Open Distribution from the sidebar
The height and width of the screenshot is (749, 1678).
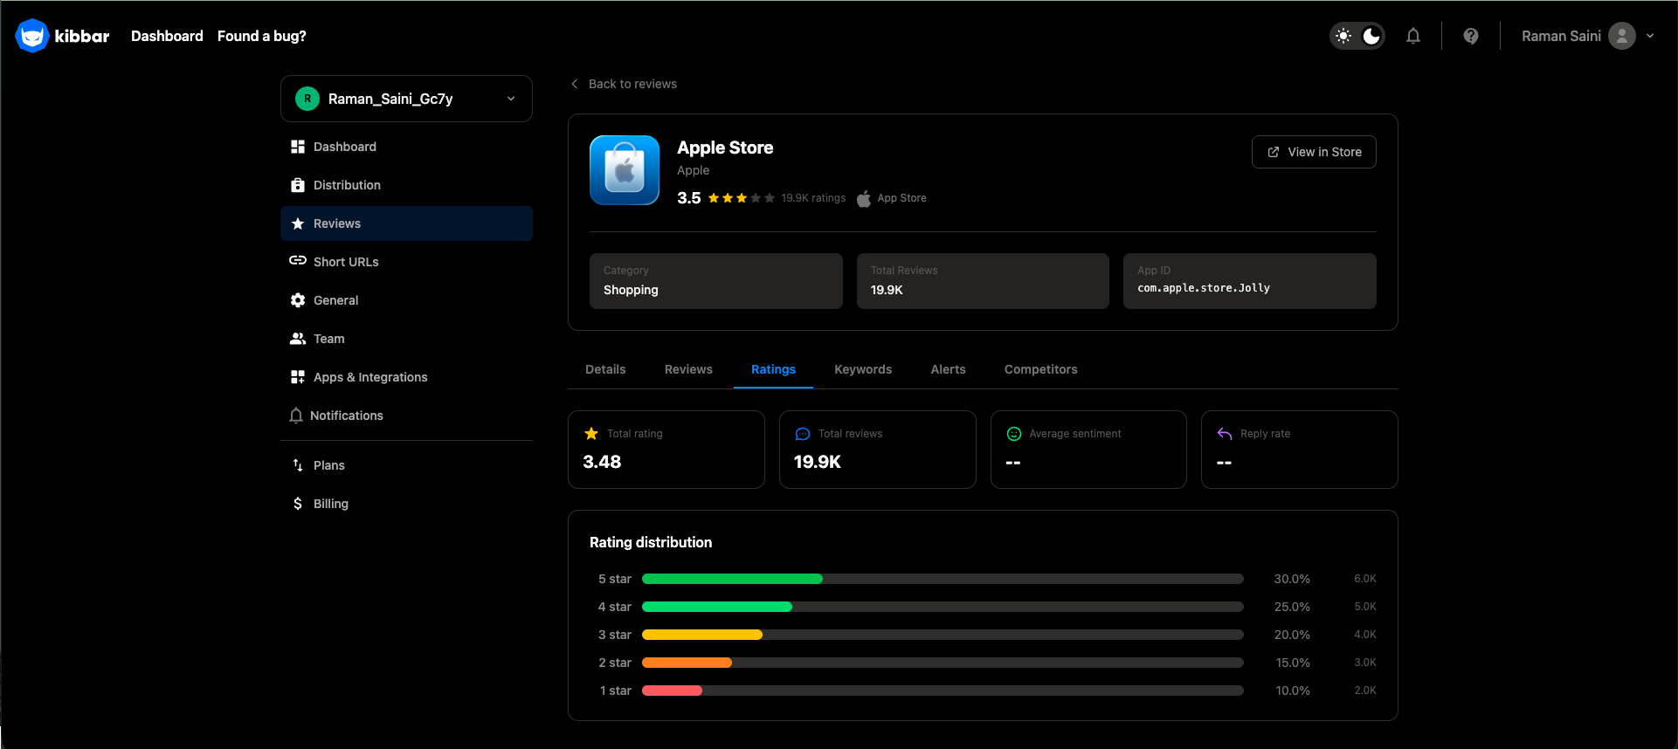(x=347, y=185)
